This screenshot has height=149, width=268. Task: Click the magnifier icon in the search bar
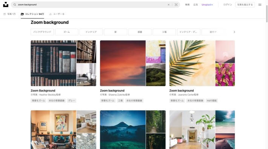15,5
